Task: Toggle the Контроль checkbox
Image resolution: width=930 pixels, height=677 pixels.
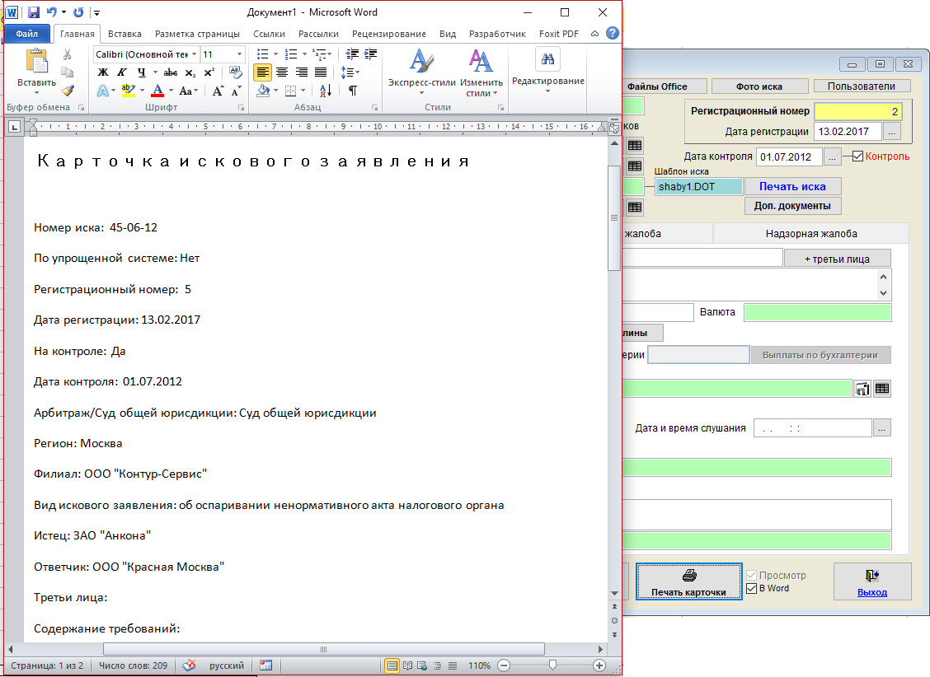Action: point(857,156)
